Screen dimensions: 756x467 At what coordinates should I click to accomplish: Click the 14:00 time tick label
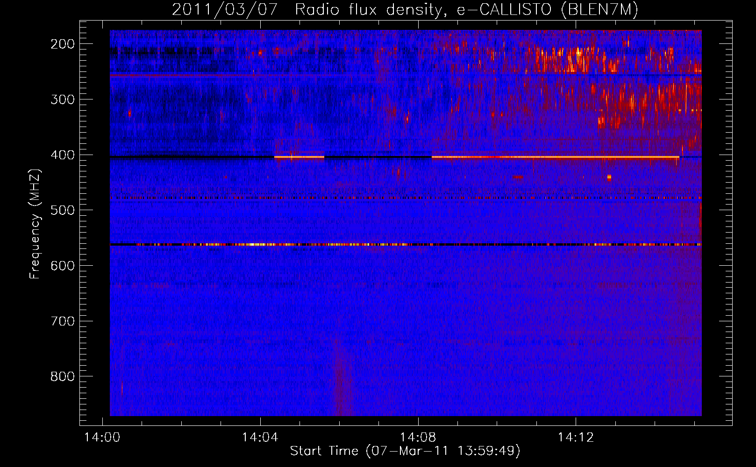point(102,438)
